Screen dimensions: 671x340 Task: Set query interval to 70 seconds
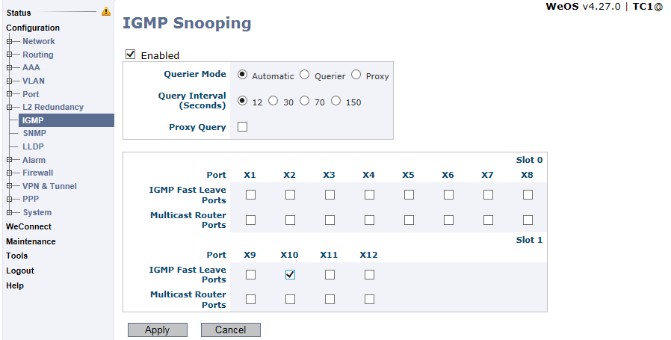point(304,101)
